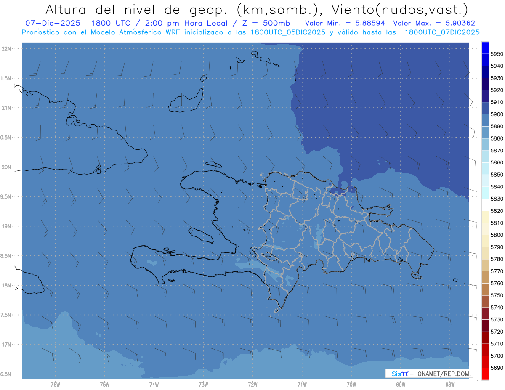Click the '18N' latitude label
Screen dimensions: 505x390
point(7,286)
